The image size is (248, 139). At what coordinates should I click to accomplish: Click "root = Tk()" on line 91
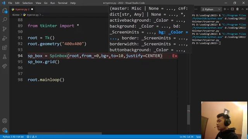pyautogui.click(x=41, y=38)
